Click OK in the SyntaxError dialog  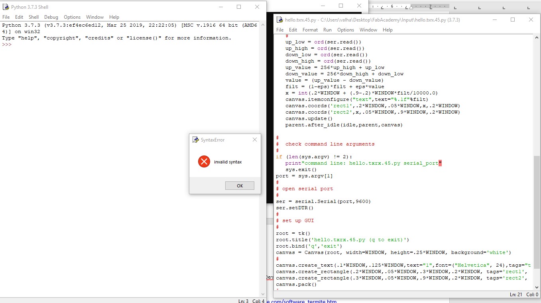[x=240, y=185]
